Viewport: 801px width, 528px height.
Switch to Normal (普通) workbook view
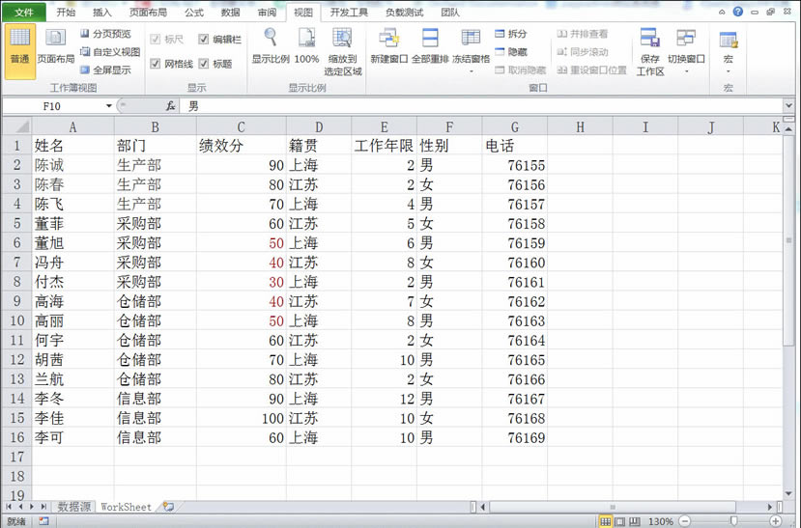coord(20,51)
